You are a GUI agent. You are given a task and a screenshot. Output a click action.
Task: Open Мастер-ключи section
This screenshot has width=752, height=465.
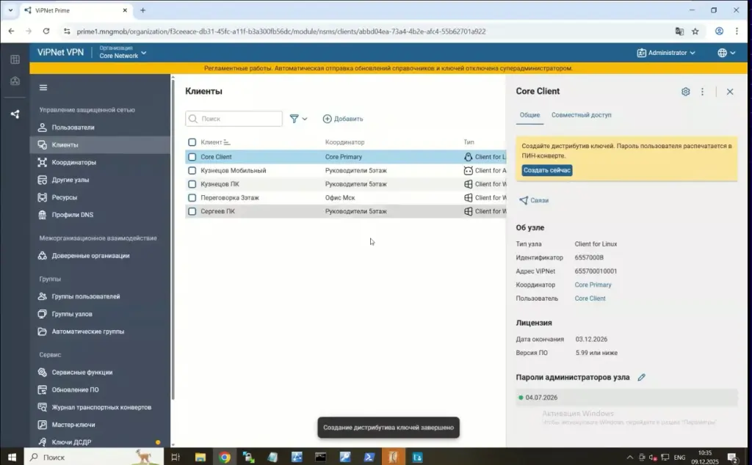tap(73, 425)
